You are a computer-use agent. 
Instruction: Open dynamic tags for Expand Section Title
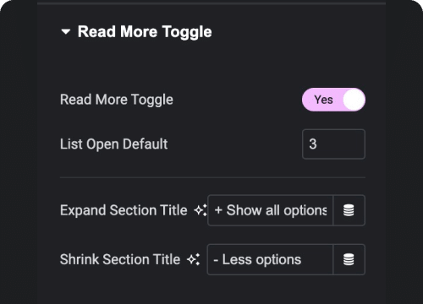click(349, 210)
